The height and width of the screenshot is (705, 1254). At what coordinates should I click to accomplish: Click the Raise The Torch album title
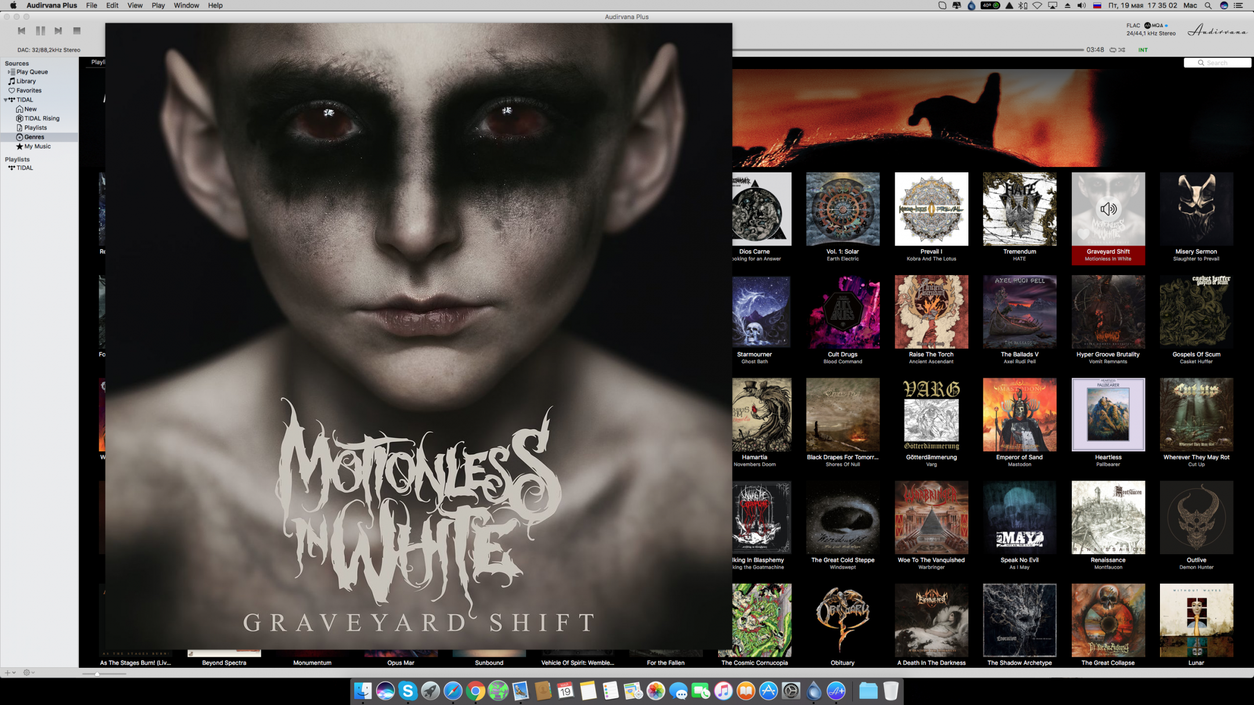point(931,355)
